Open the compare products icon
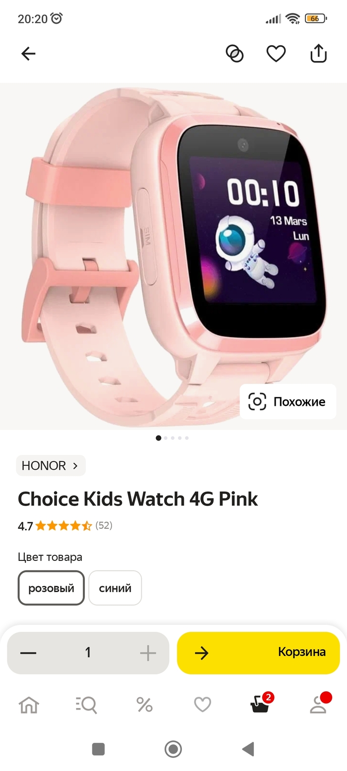This screenshot has height=771, width=347. (234, 54)
